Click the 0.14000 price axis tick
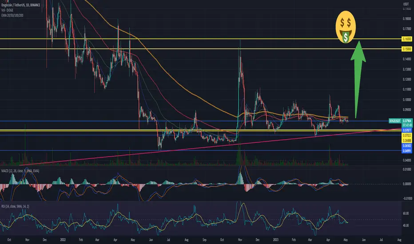Screen dimensions: 414x244 [x=407, y=59]
